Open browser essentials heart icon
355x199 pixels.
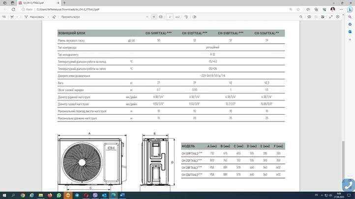click(324, 9)
